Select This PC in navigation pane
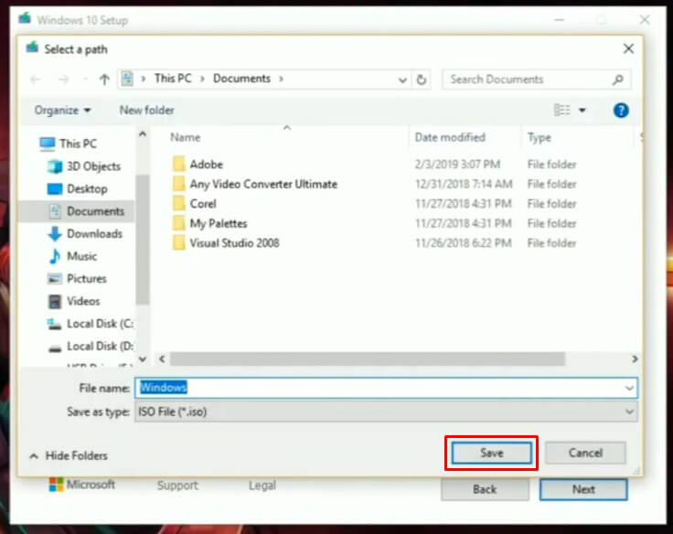This screenshot has height=534, width=673. pos(78,144)
